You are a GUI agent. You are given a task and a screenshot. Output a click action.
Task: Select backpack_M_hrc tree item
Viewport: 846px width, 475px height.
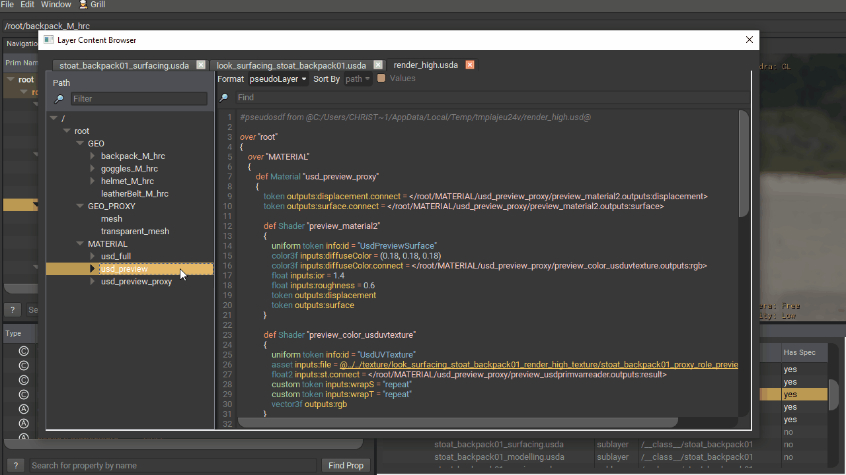click(x=133, y=156)
